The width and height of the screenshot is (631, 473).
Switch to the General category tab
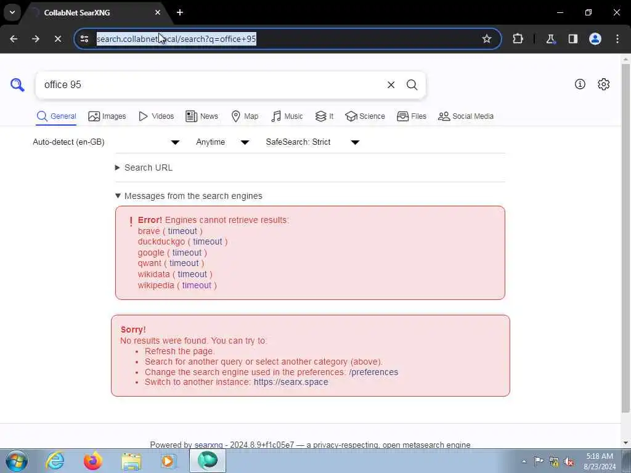56,116
